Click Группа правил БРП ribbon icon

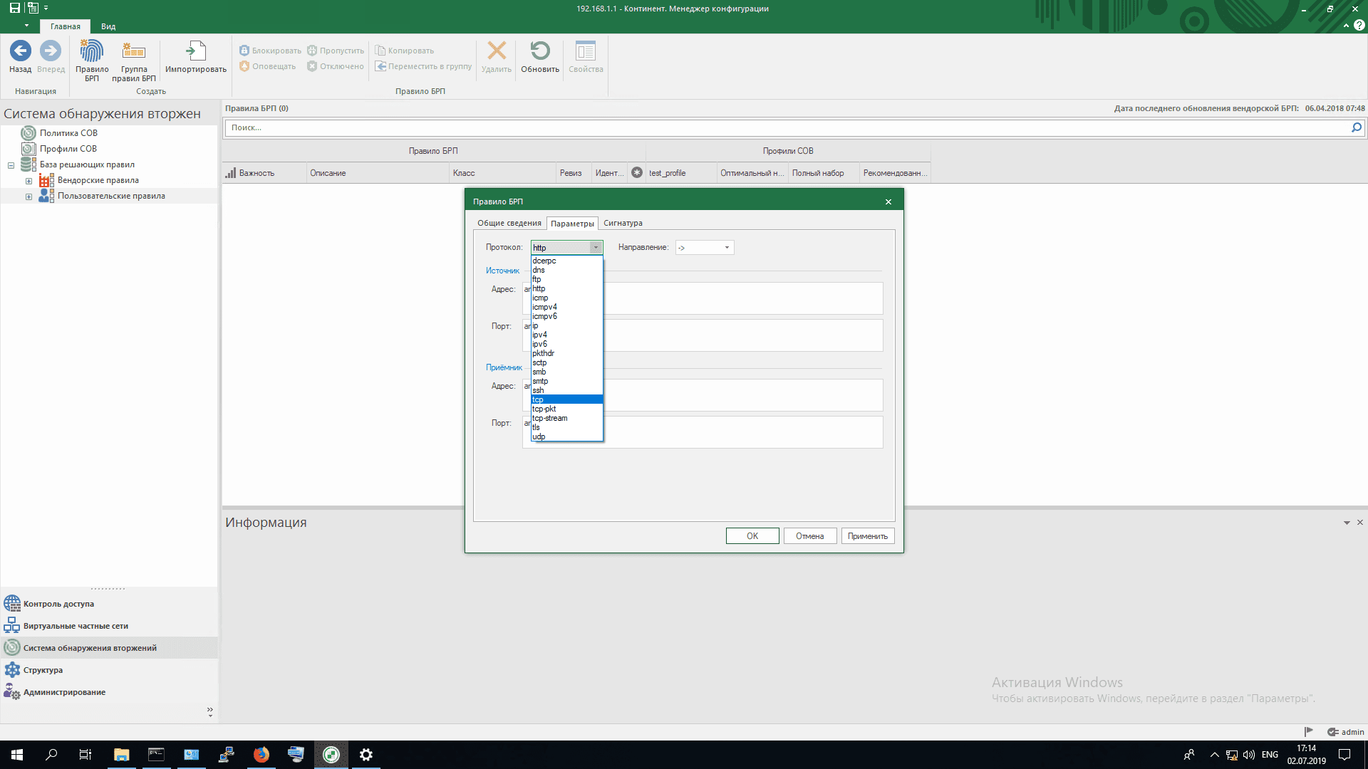(x=134, y=52)
